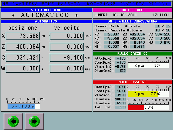Click the green left arrow button
Screen dimensions: 173x130
[13, 122]
